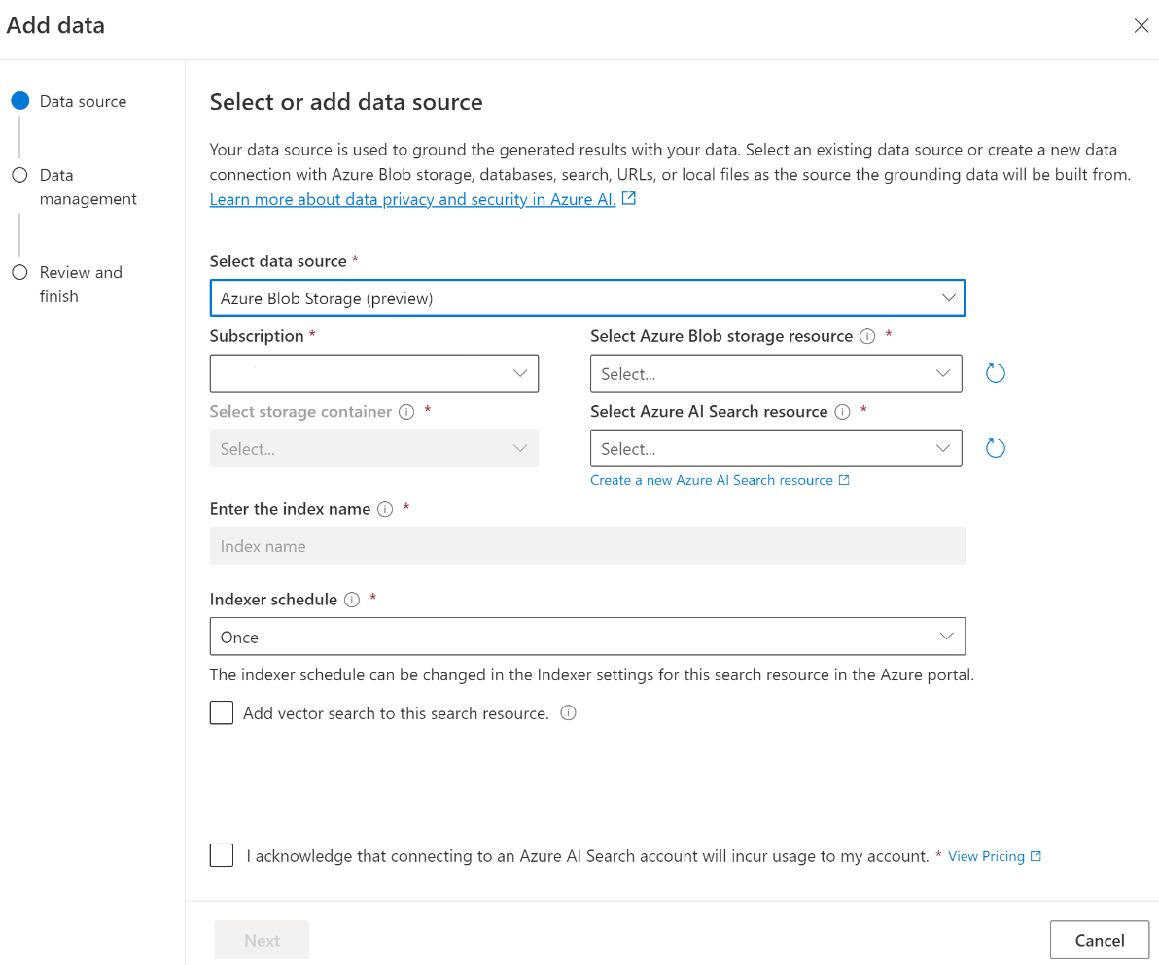
Task: Refresh the Azure AI Search resource list
Action: tap(995, 448)
